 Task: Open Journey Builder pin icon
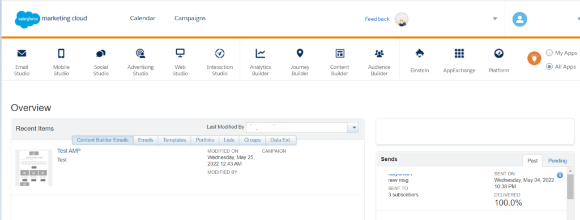pyautogui.click(x=300, y=54)
